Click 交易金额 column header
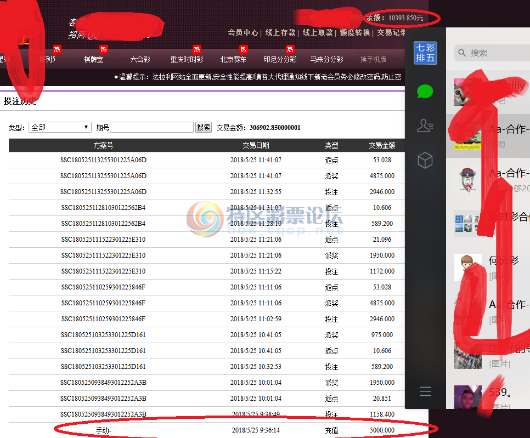 coord(382,145)
